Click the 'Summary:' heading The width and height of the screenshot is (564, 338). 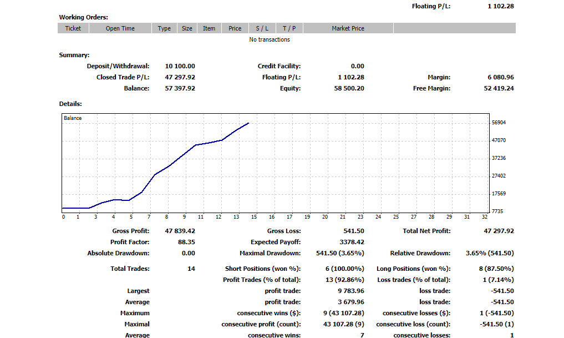[x=74, y=55]
